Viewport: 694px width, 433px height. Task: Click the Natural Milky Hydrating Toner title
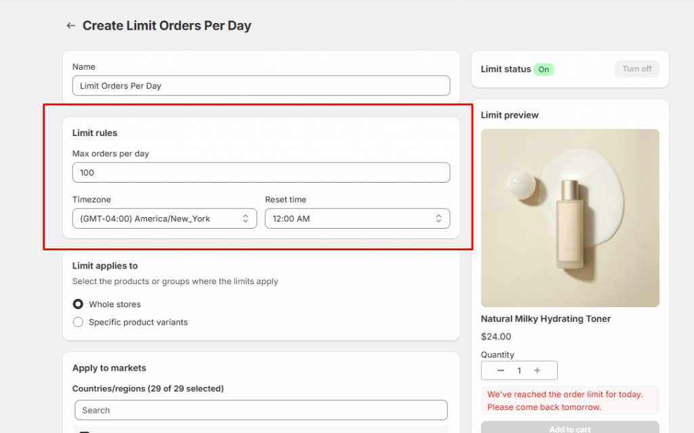(546, 319)
